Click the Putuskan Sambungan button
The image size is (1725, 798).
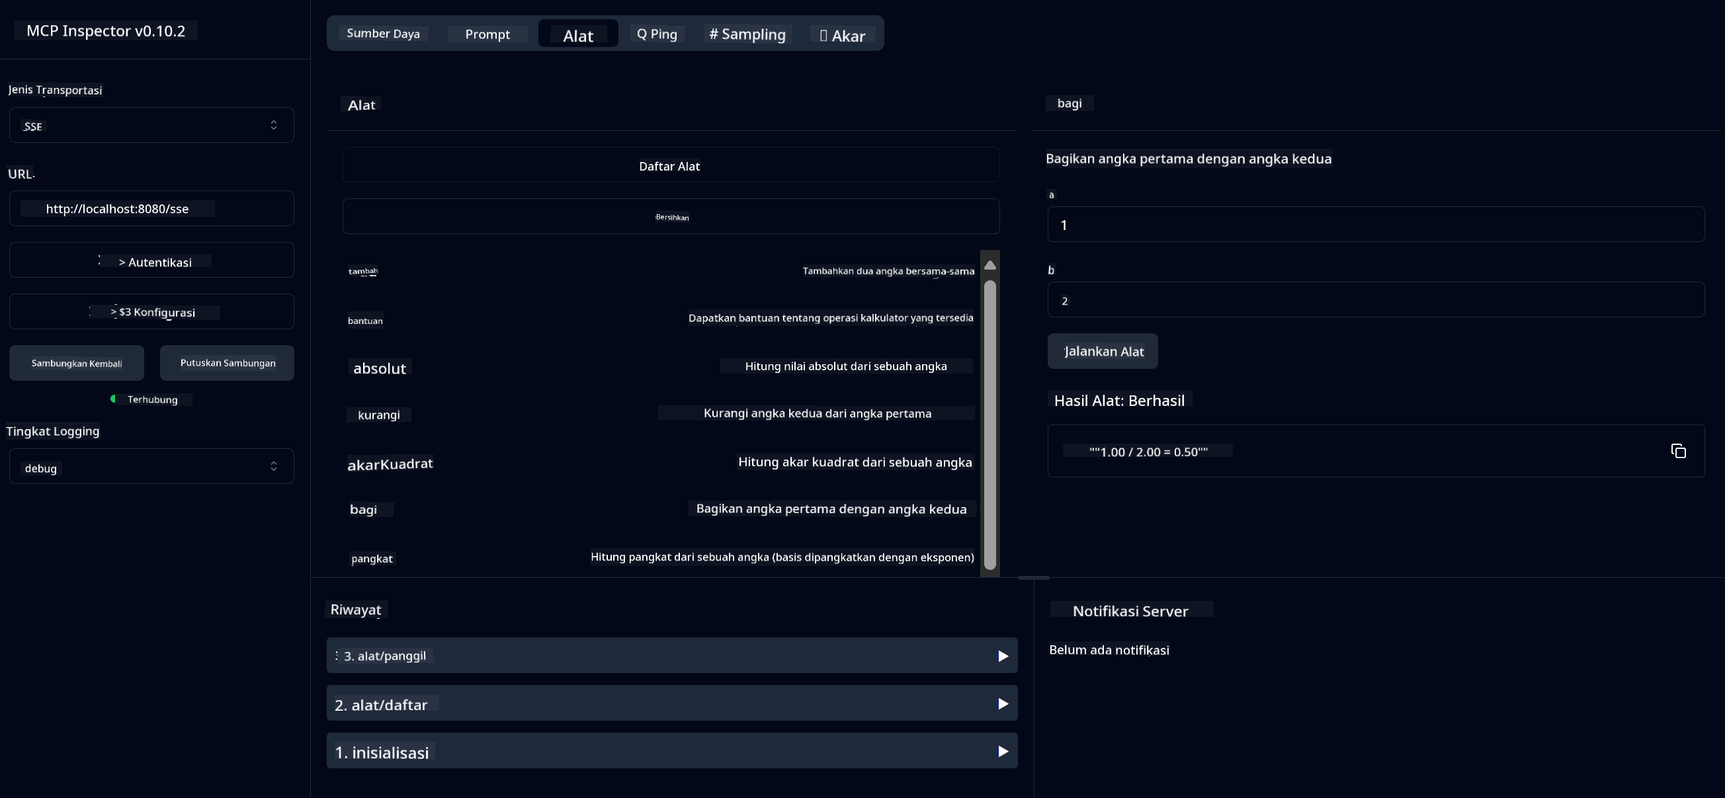coord(227,363)
